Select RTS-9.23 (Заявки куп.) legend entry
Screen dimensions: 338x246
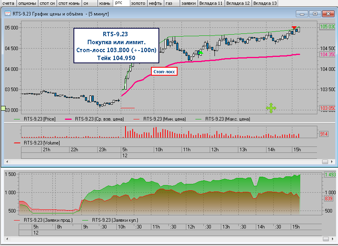[110, 220]
